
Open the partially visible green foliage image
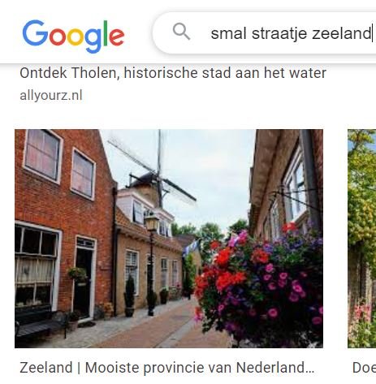(362, 239)
